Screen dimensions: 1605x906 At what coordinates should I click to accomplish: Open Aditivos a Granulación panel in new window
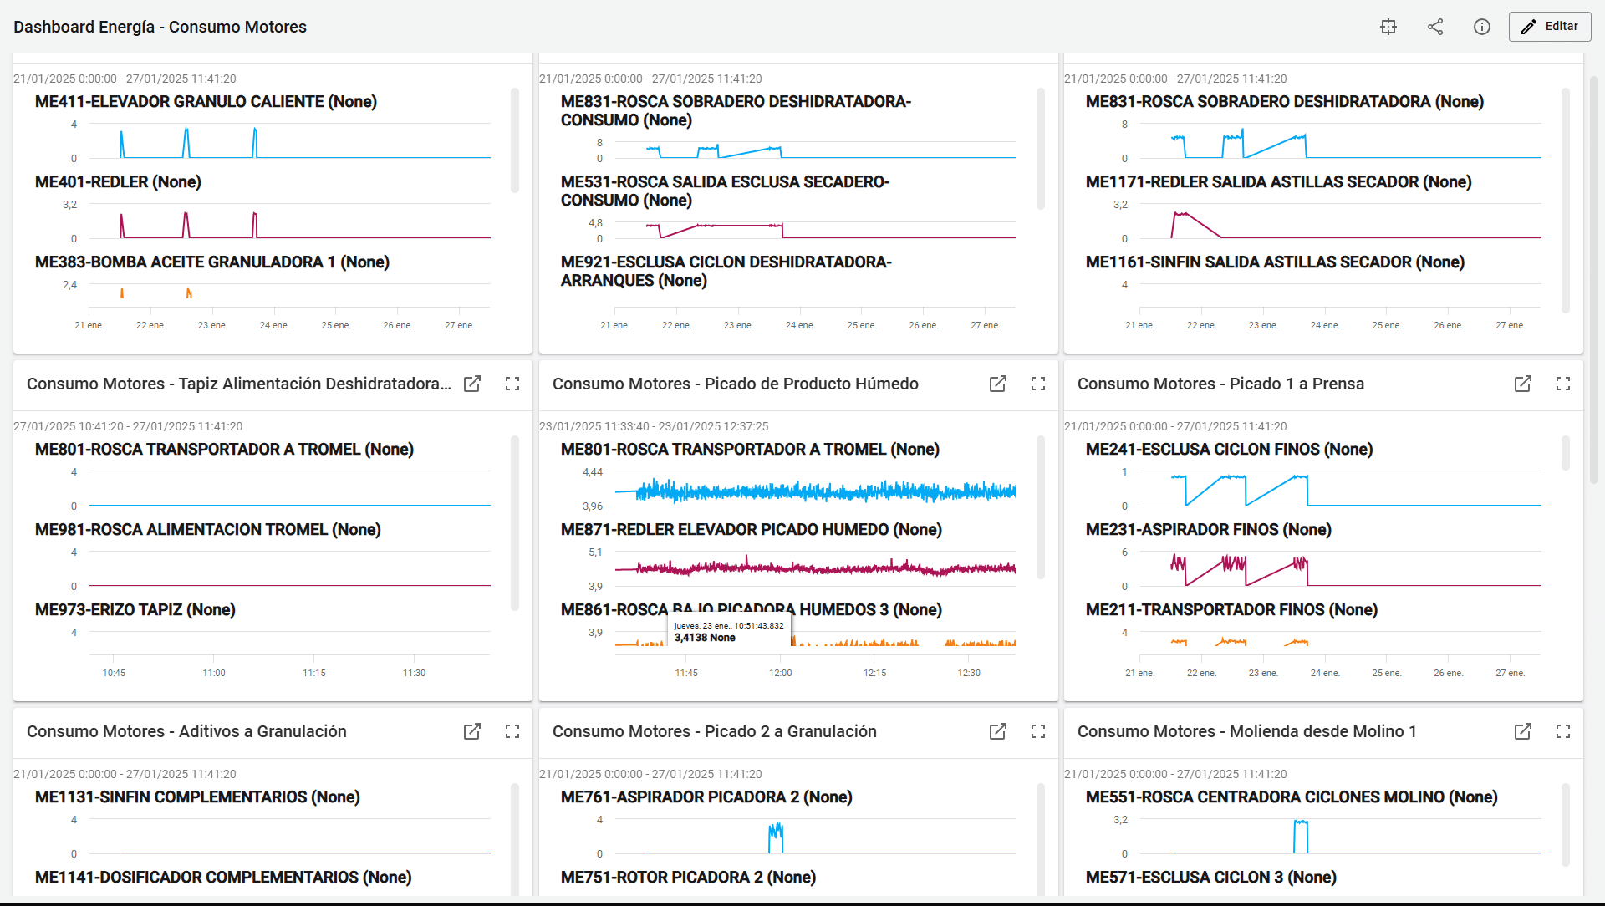pos(472,731)
